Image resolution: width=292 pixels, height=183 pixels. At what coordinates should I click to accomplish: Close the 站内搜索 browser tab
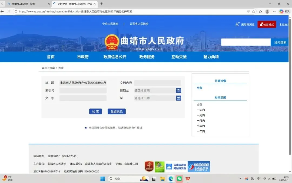coord(95,4)
